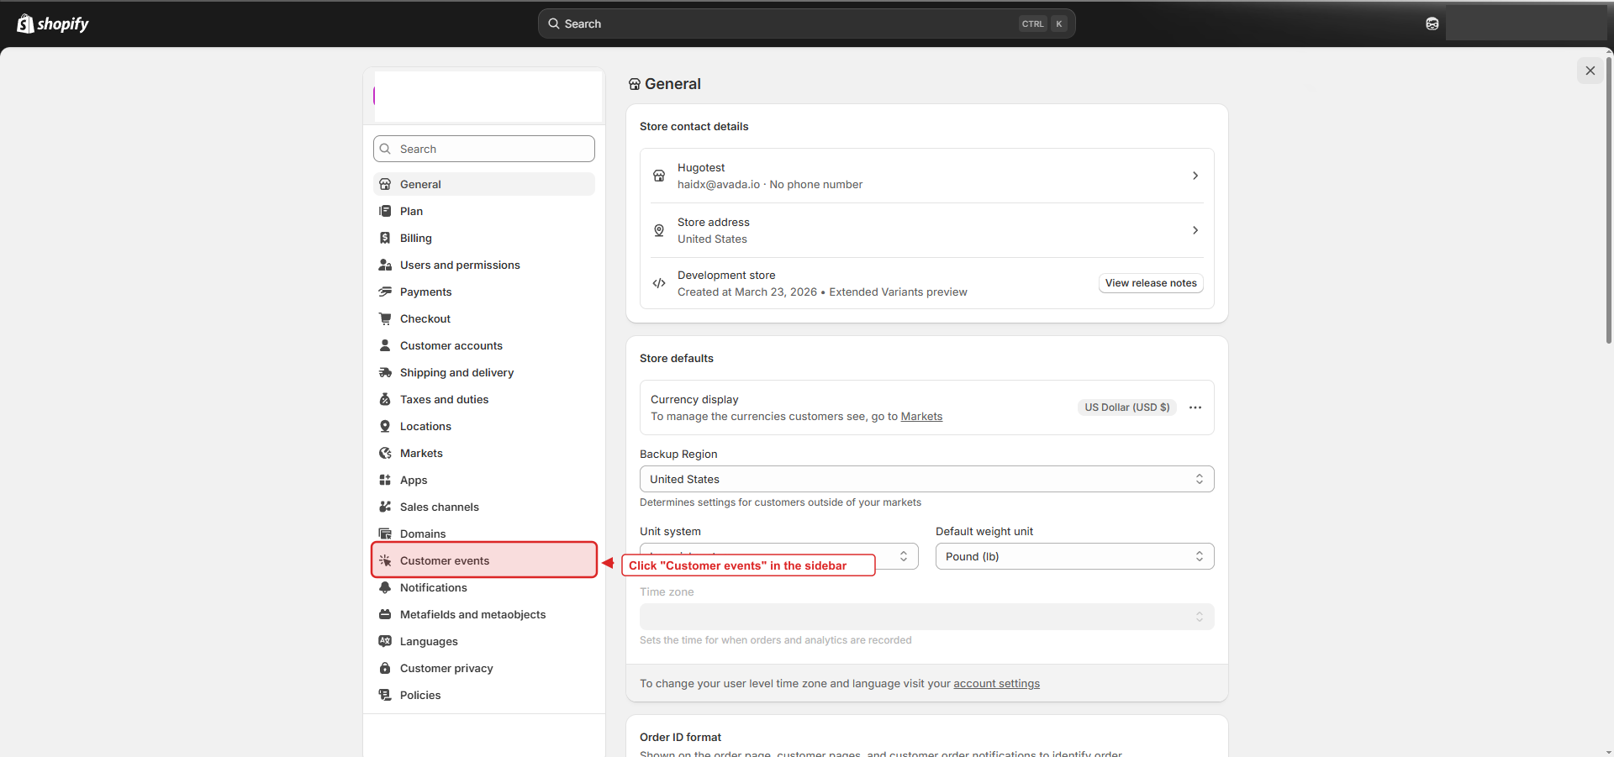
Task: Click the store icon next to General heading
Action: (635, 84)
